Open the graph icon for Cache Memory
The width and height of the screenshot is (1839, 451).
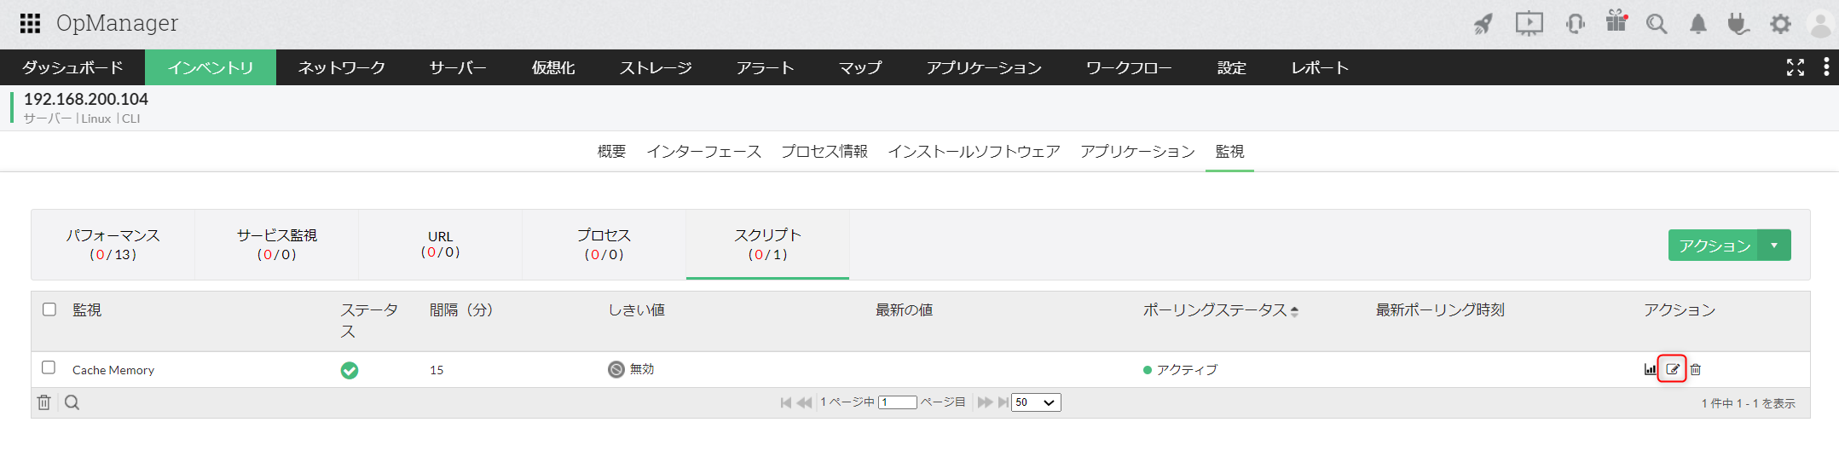click(x=1651, y=369)
